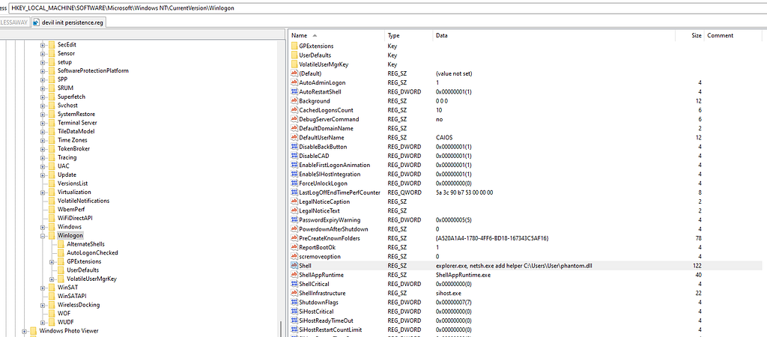Select the WirelessDocking tree item
Image resolution: width=767 pixels, height=337 pixels.
(x=79, y=305)
